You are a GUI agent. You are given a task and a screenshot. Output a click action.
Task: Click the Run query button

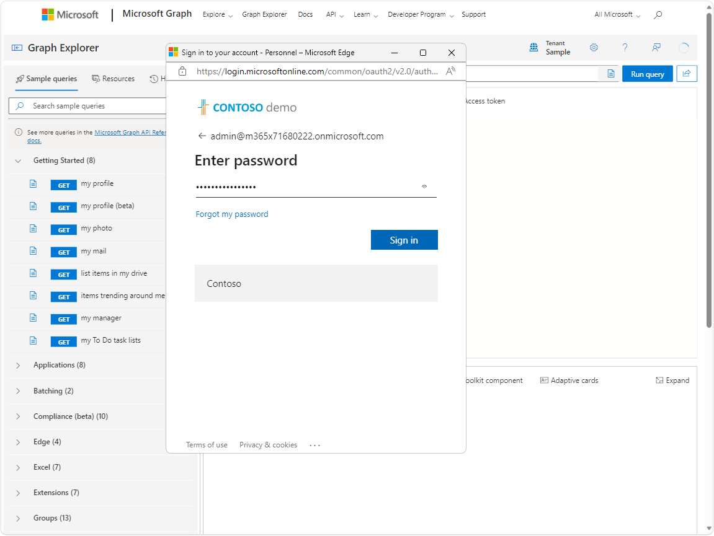pos(648,74)
